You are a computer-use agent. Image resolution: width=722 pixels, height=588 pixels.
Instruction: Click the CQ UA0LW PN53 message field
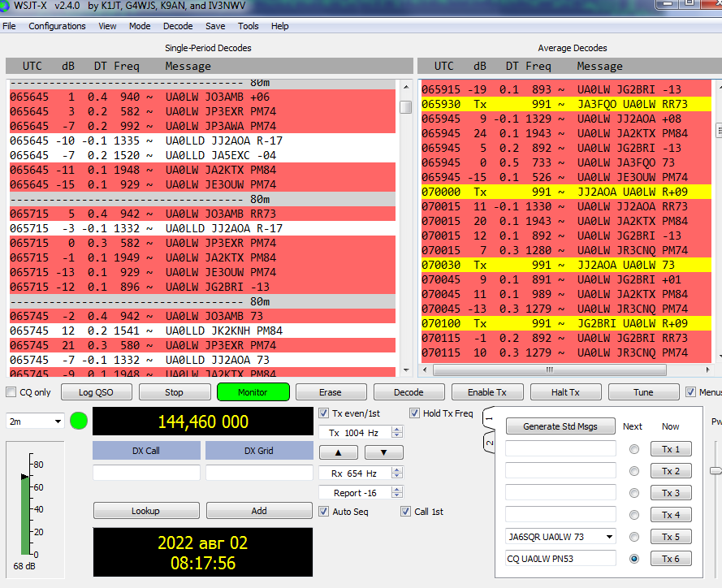560,559
